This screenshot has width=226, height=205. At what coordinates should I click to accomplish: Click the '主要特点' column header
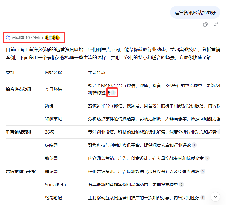(97, 72)
